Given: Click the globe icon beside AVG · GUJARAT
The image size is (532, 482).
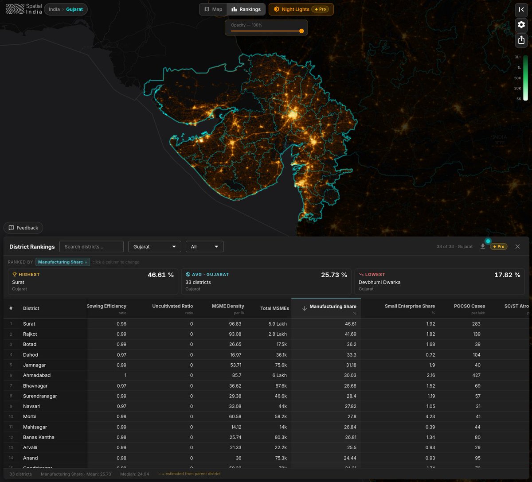Looking at the screenshot, I should point(188,275).
